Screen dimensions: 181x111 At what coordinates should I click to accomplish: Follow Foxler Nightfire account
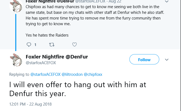(144, 59)
